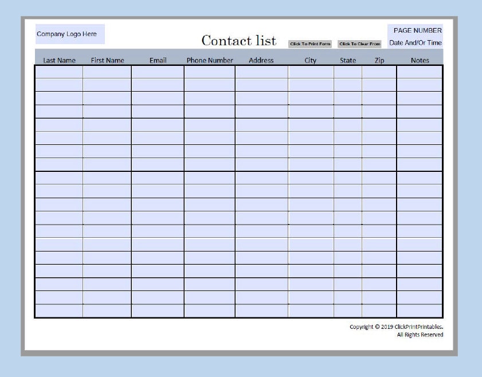Select the Company Logo Here placeholder
Screen dimensions: 482x377
(70, 34)
